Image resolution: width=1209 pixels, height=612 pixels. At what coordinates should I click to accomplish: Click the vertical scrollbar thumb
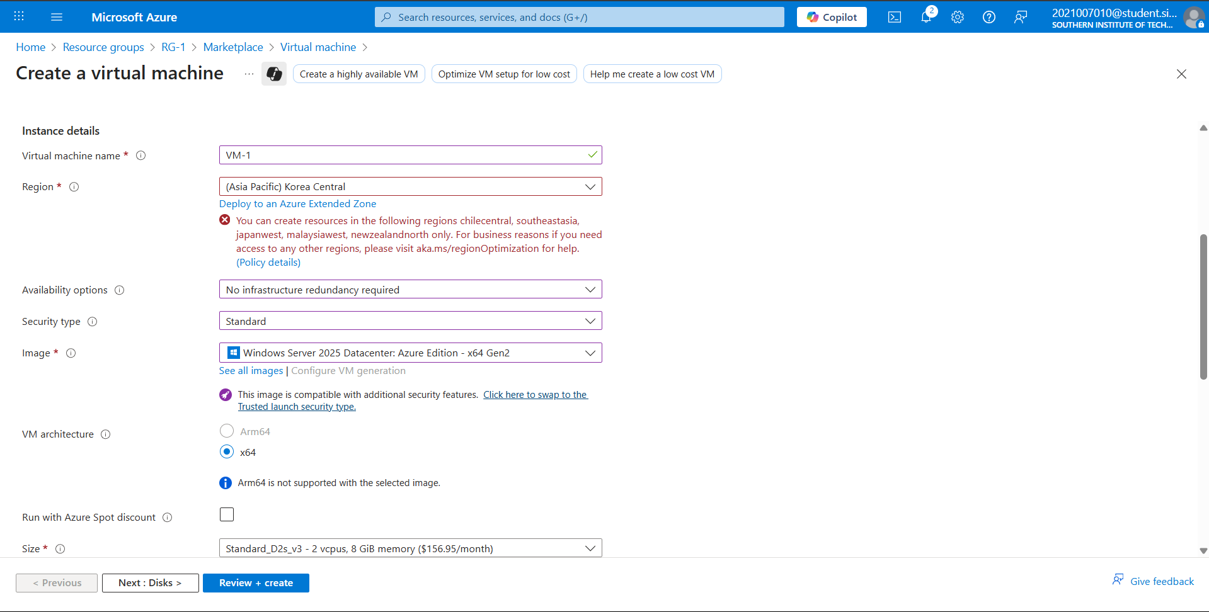pos(1203,307)
